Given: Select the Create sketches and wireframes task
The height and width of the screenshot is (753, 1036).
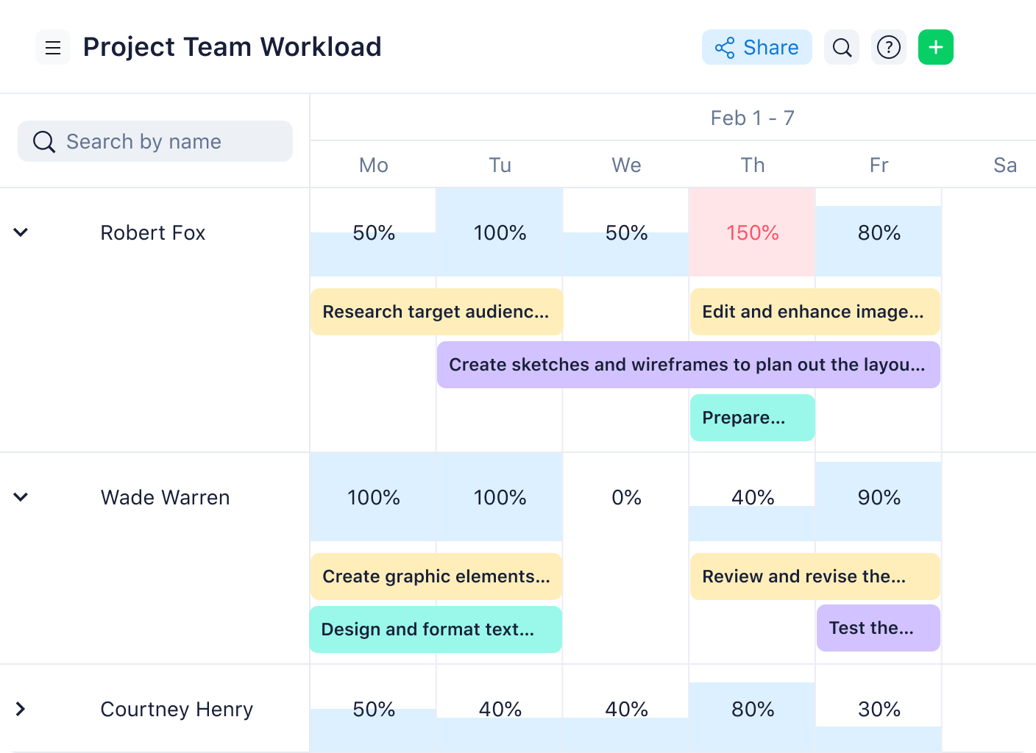Looking at the screenshot, I should pos(688,365).
